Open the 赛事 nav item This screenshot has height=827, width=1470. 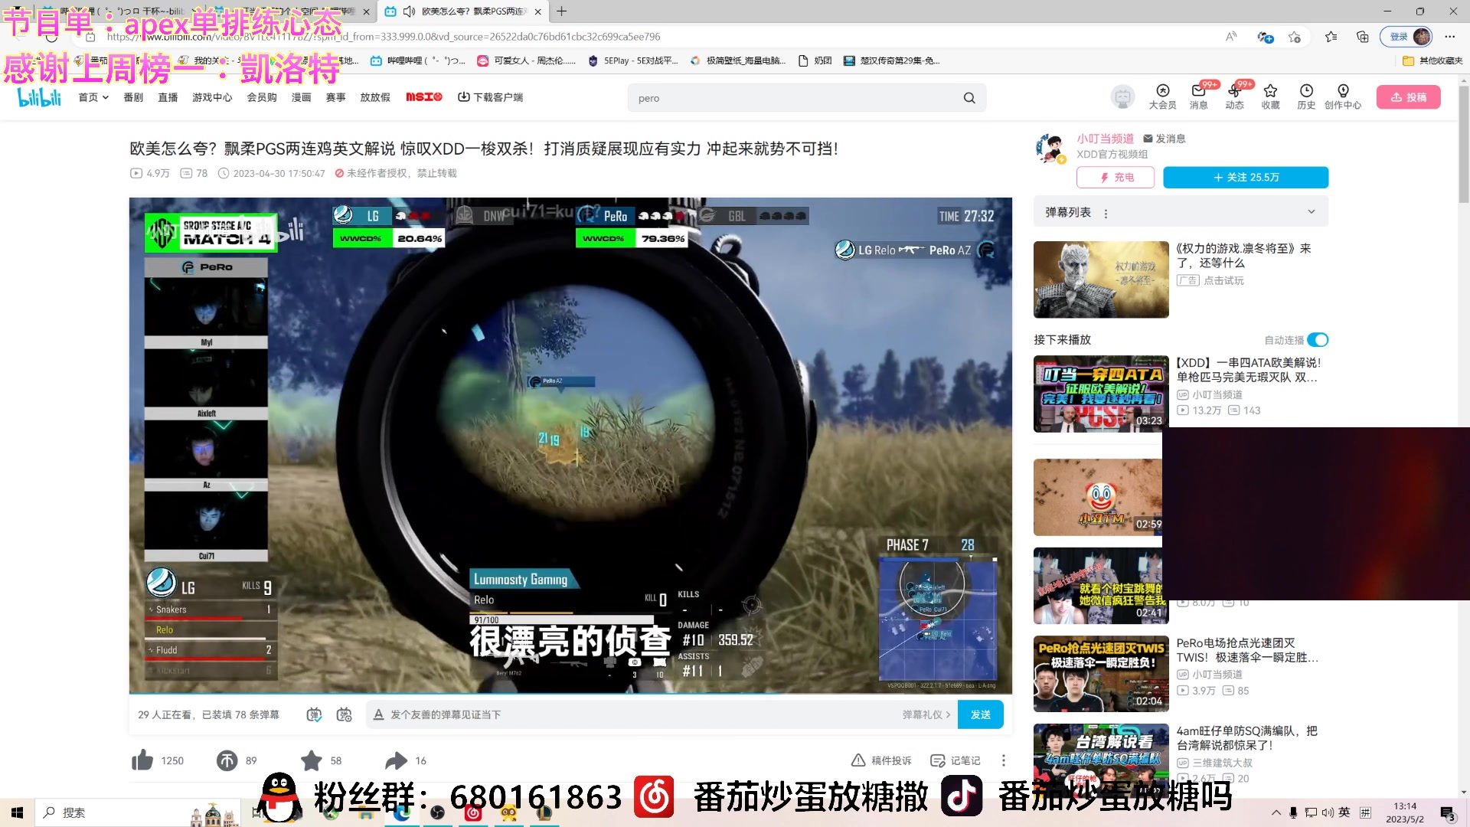point(336,97)
